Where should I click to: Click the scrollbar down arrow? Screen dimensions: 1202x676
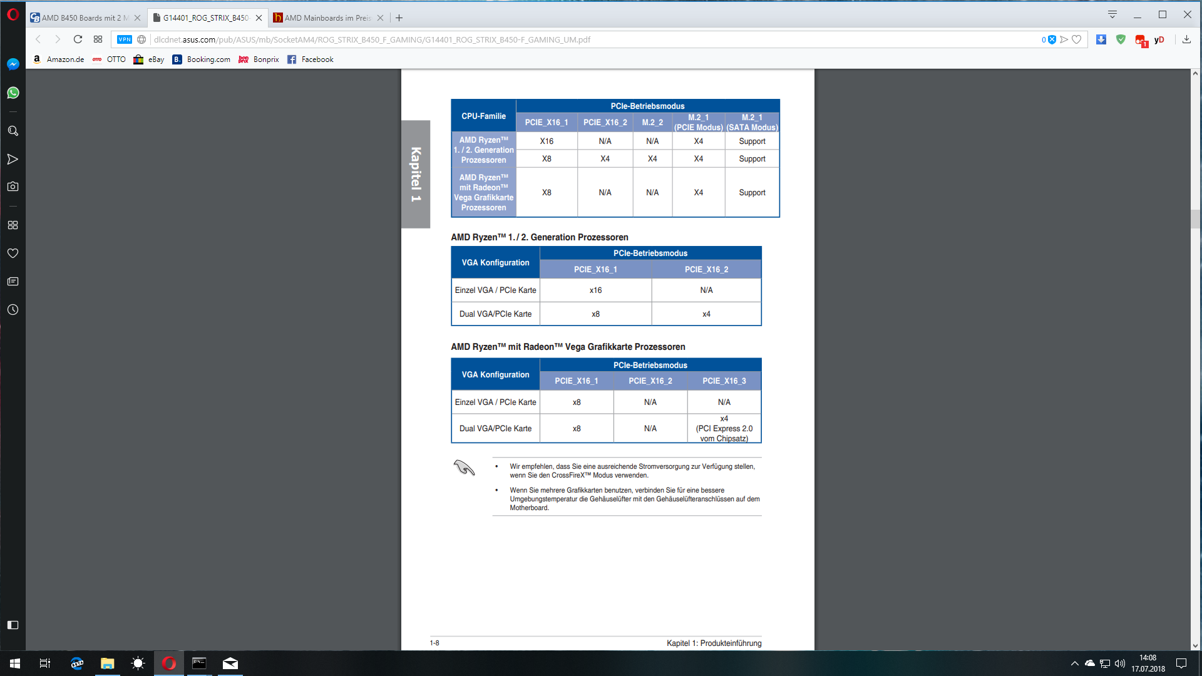coord(1195,645)
